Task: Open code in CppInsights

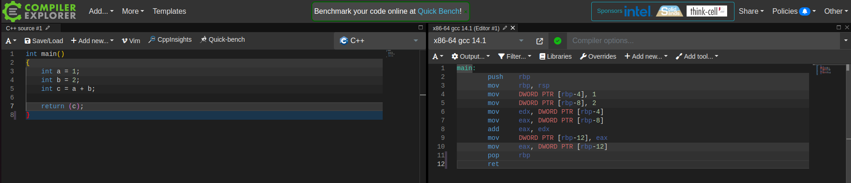Action: pyautogui.click(x=170, y=40)
